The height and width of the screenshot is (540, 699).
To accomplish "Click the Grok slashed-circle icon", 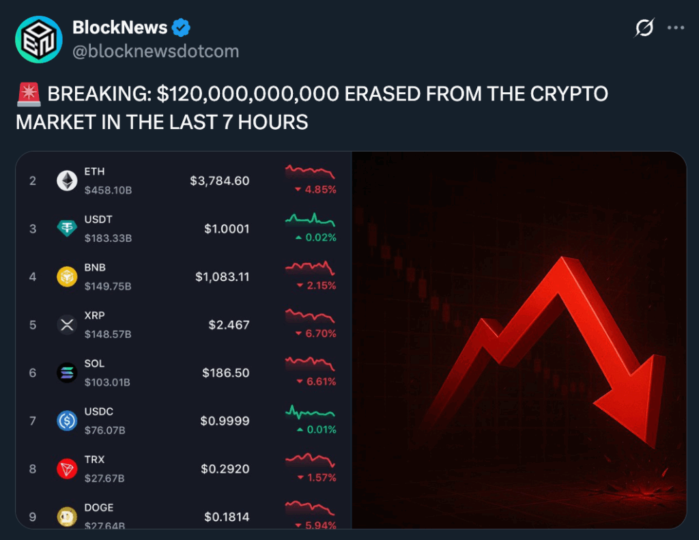I will 644,28.
